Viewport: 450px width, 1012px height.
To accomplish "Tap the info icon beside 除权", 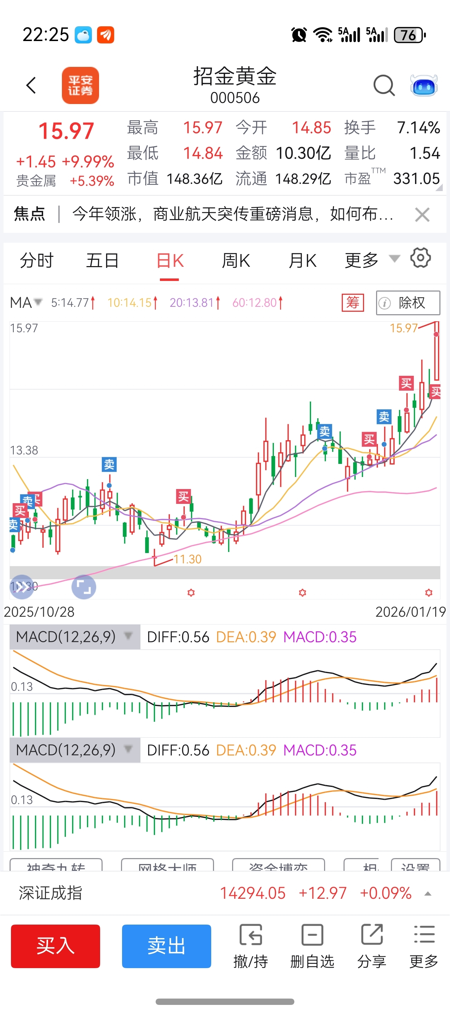I will tap(385, 303).
